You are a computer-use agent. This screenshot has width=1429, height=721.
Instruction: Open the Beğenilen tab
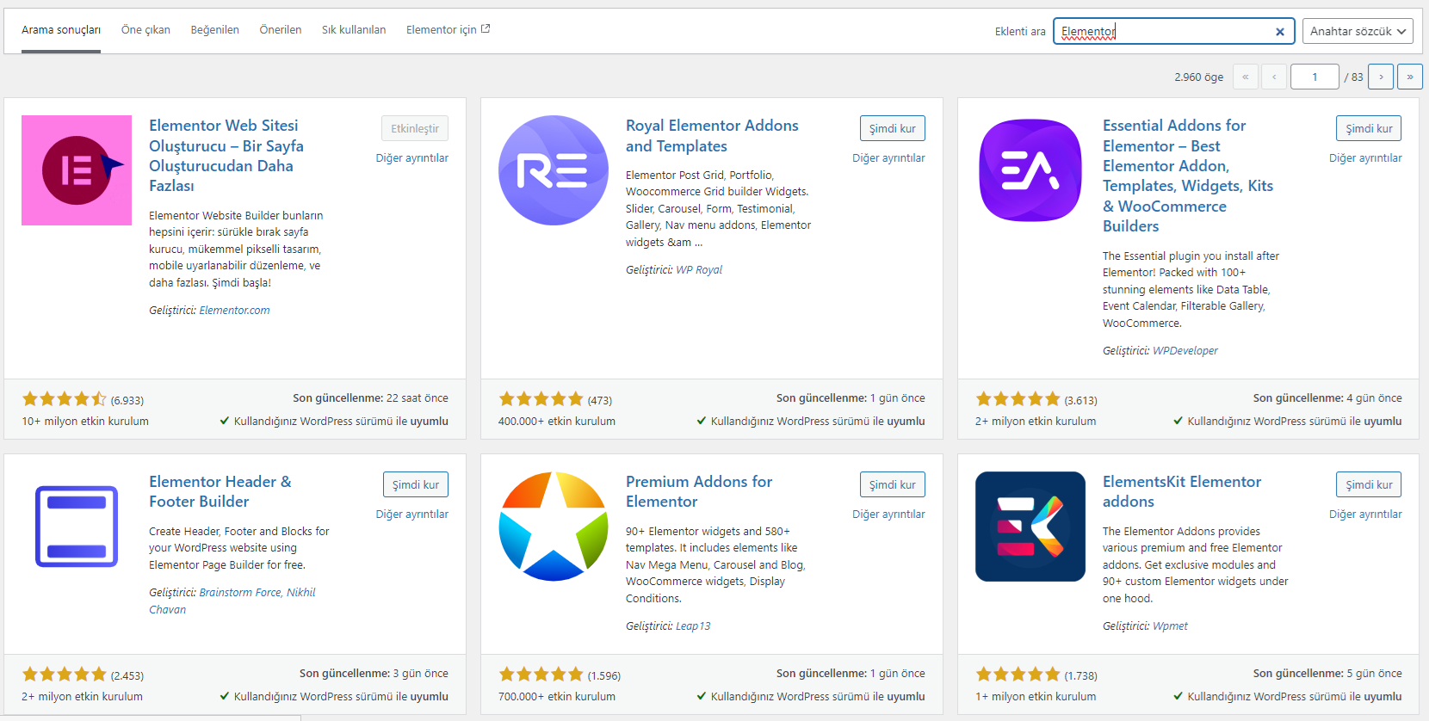(x=214, y=30)
